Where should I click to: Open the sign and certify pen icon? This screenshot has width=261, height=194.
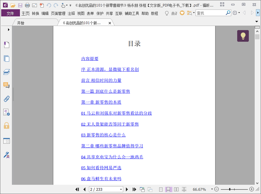click(x=7, y=155)
